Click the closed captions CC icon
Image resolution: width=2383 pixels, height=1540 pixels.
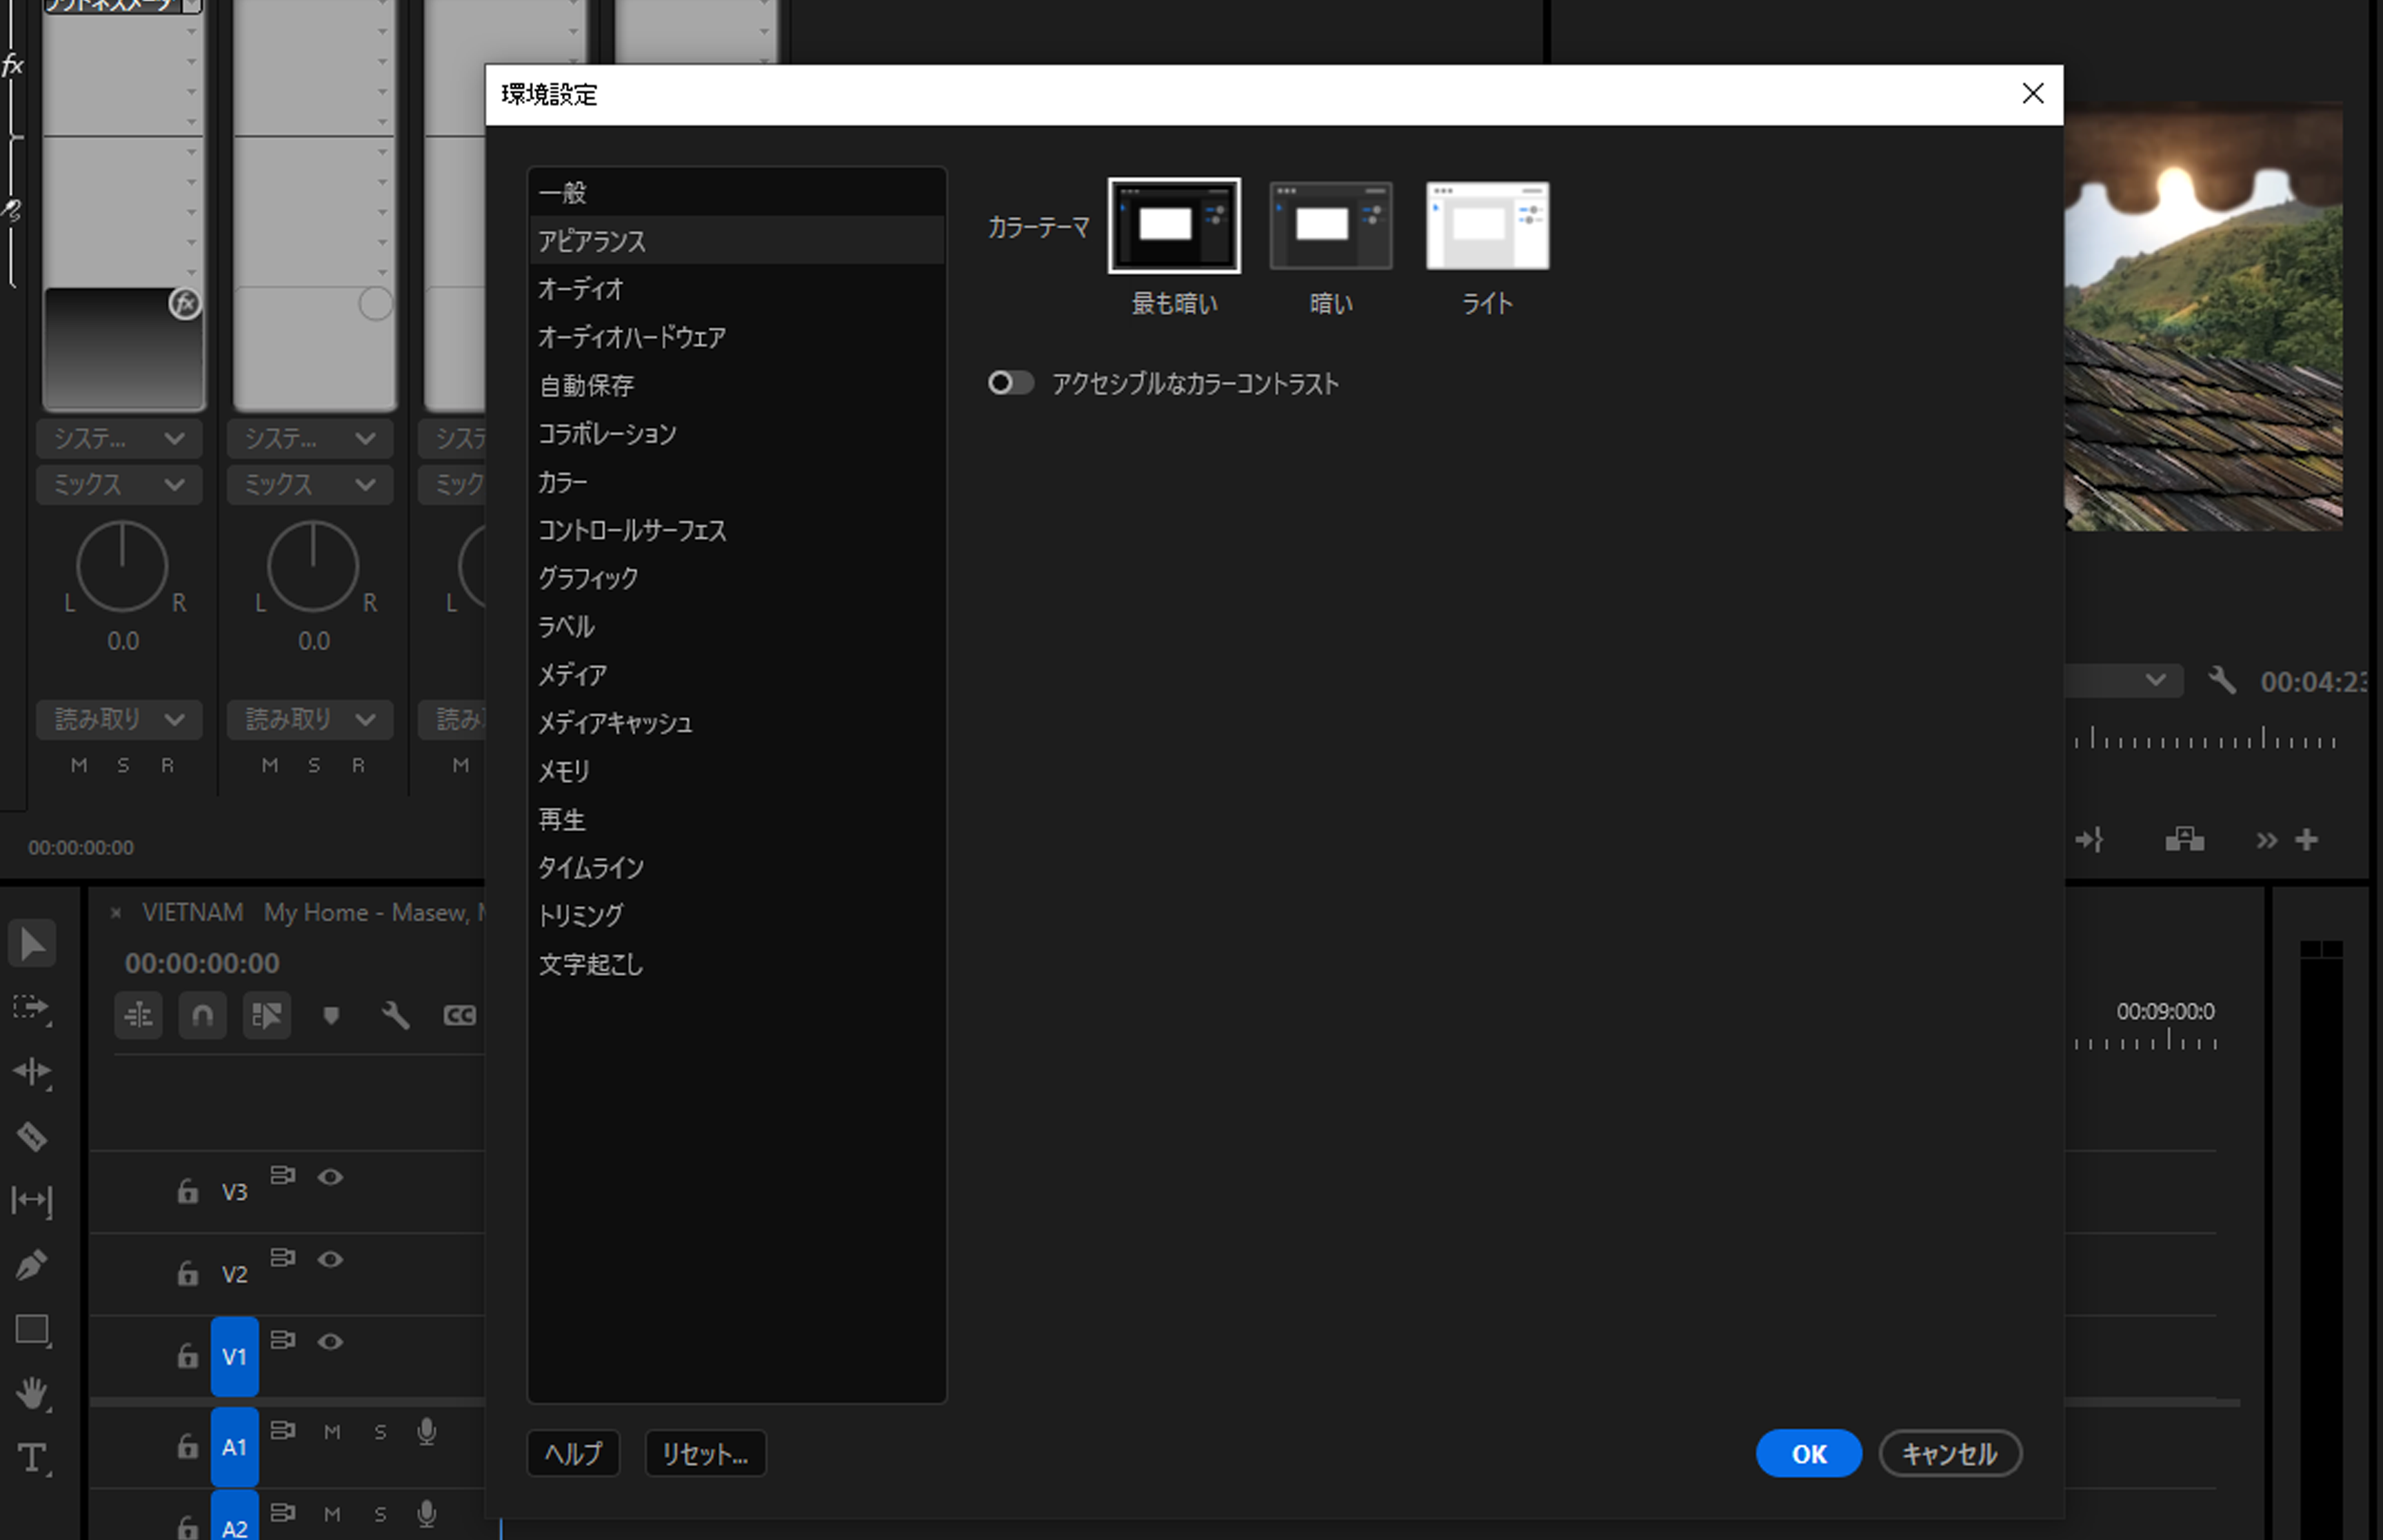tap(459, 1016)
